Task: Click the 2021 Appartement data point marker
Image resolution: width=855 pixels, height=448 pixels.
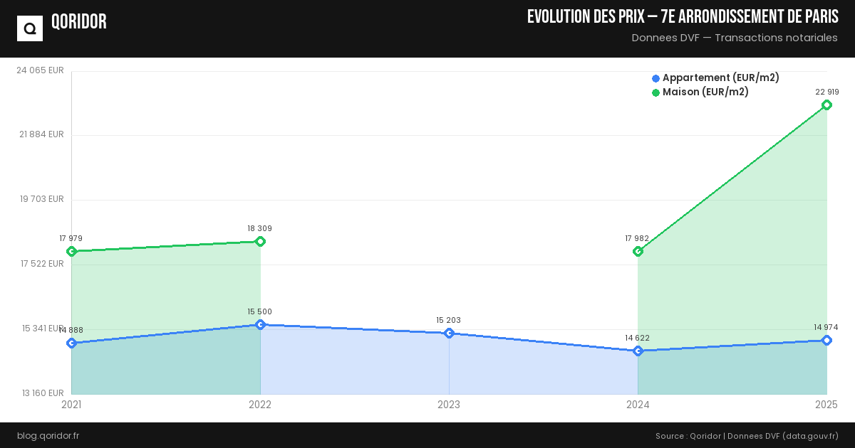Action: [x=71, y=343]
